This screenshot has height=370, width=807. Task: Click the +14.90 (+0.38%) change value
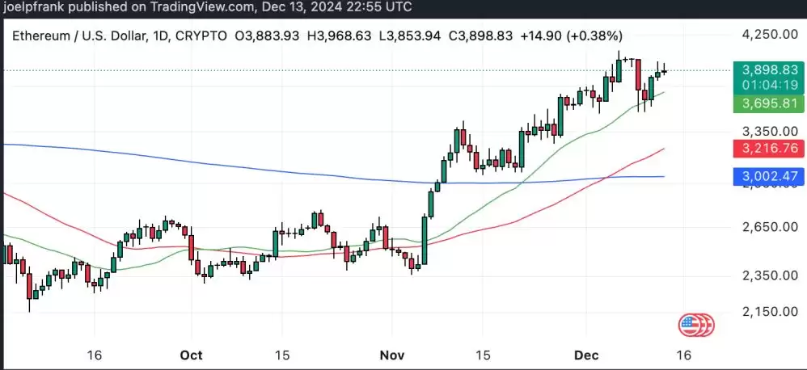576,36
